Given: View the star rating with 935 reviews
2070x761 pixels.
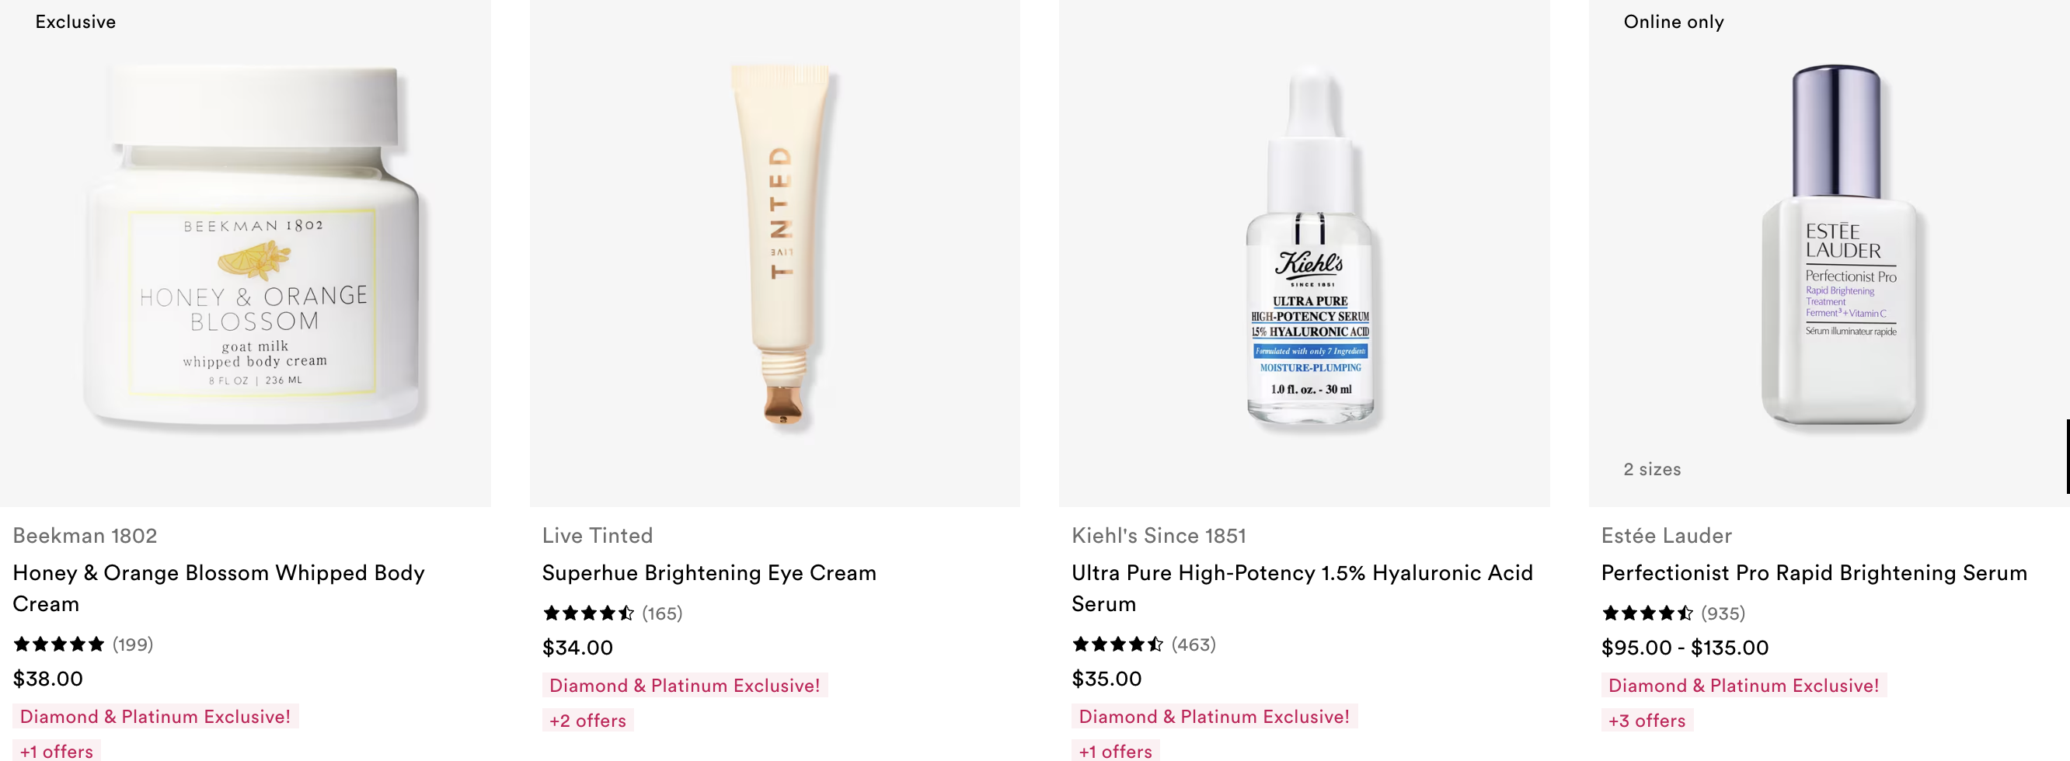Looking at the screenshot, I should [x=1673, y=613].
